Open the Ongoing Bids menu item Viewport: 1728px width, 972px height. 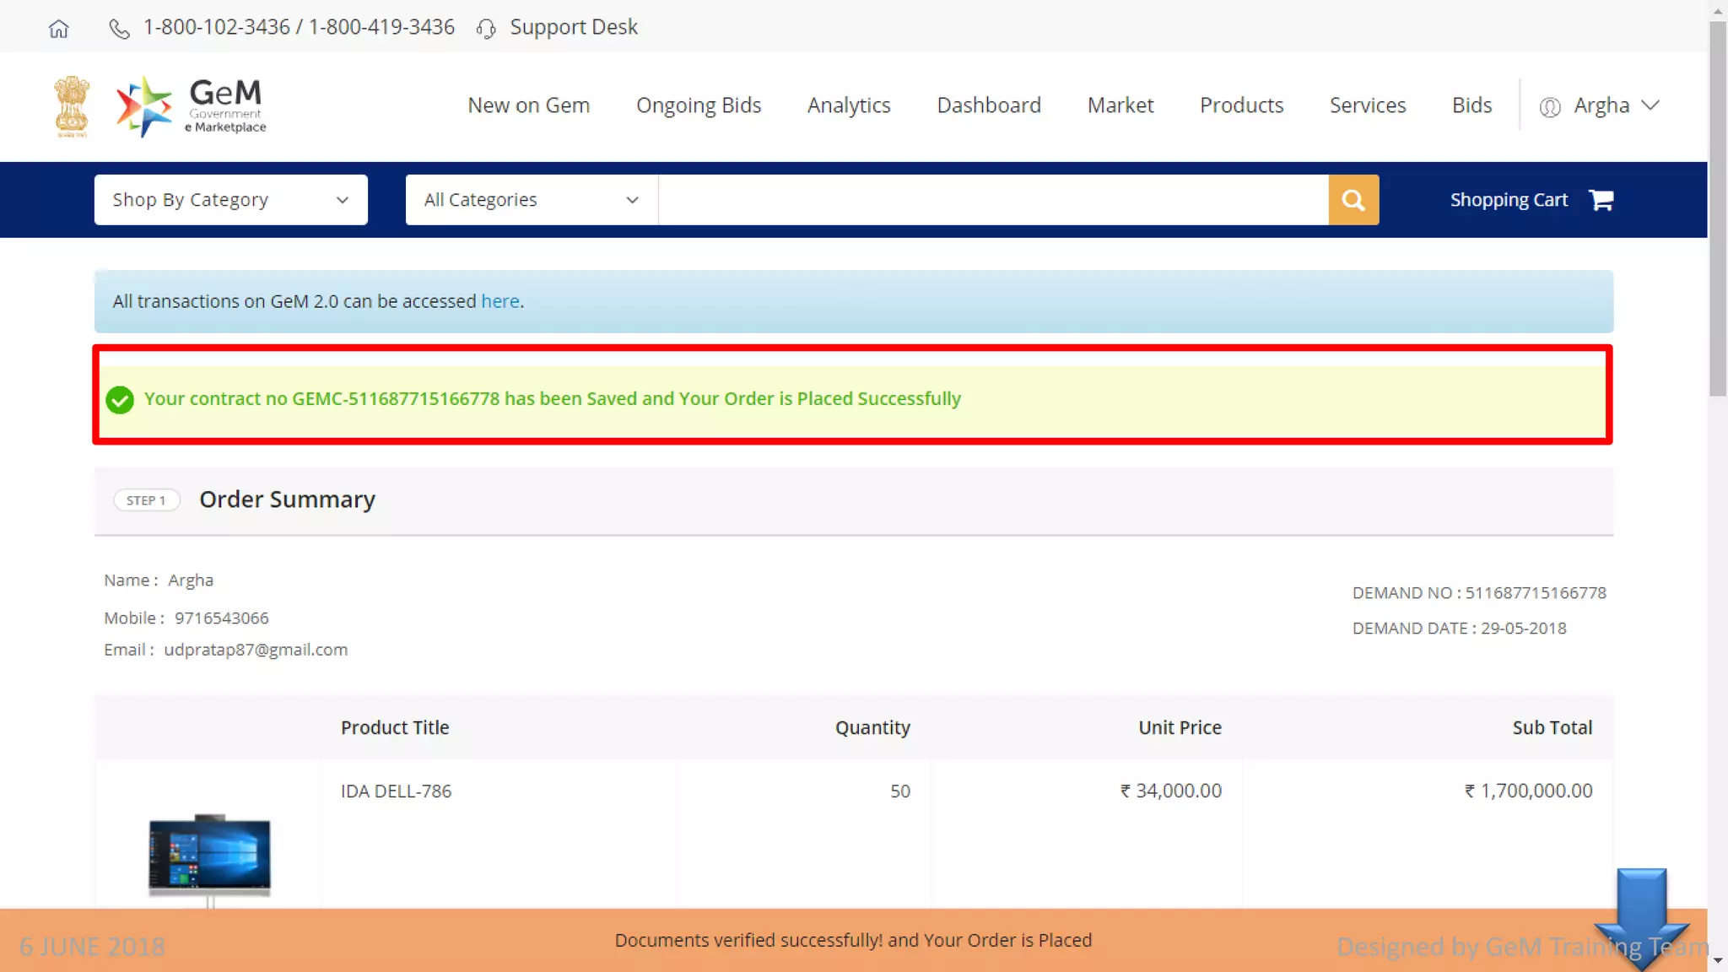pos(698,105)
